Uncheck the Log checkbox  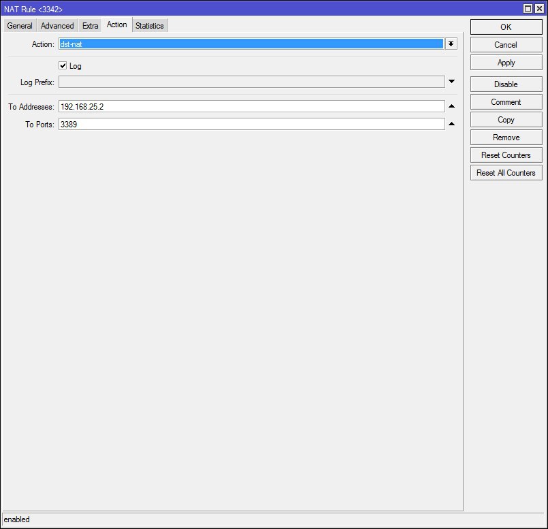click(x=63, y=66)
